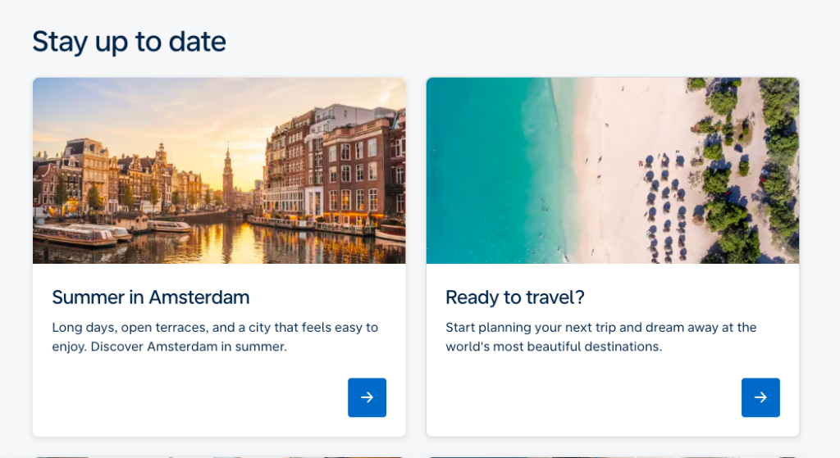This screenshot has height=458, width=840.
Task: Select the "Ready to travel?" card title
Action: tap(515, 297)
